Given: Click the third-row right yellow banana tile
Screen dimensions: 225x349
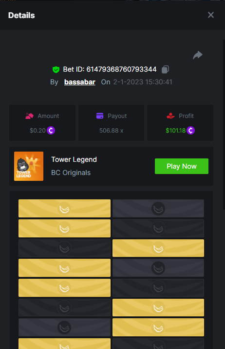Looking at the screenshot, I should click(158, 248).
